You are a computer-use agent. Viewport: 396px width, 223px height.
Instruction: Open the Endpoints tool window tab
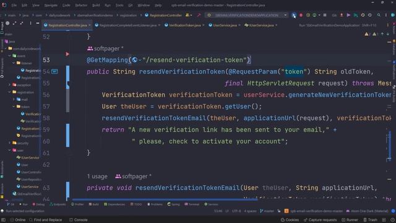(x=58, y=204)
